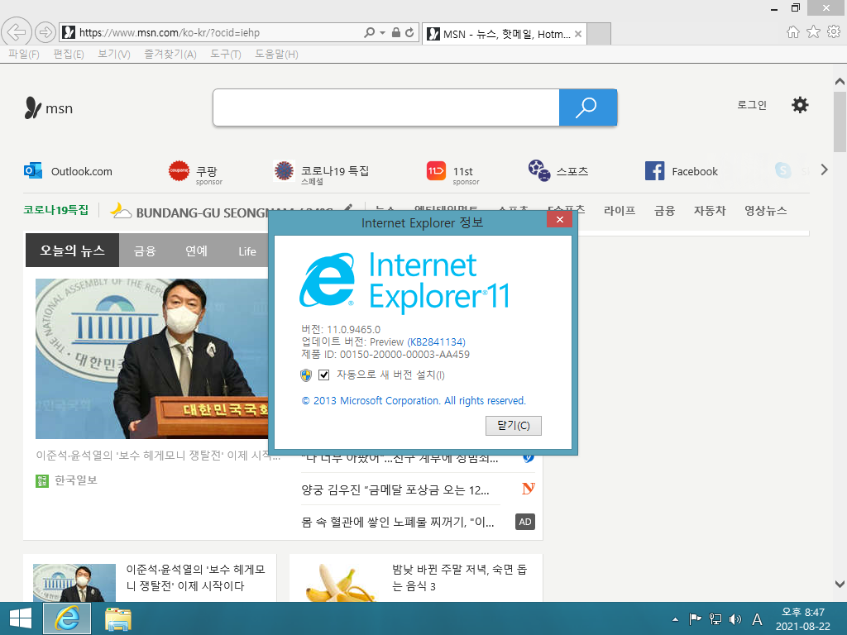Open the 도구(T) menu
This screenshot has width=847, height=635.
click(226, 54)
